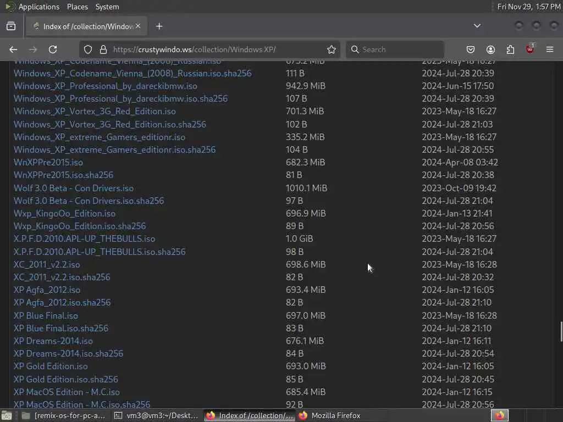
Task: View site security padlock details
Action: pyautogui.click(x=103, y=49)
